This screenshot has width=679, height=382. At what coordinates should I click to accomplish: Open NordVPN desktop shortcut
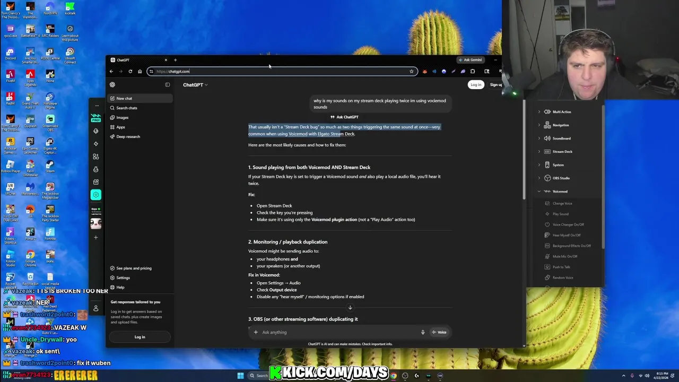pyautogui.click(x=50, y=9)
